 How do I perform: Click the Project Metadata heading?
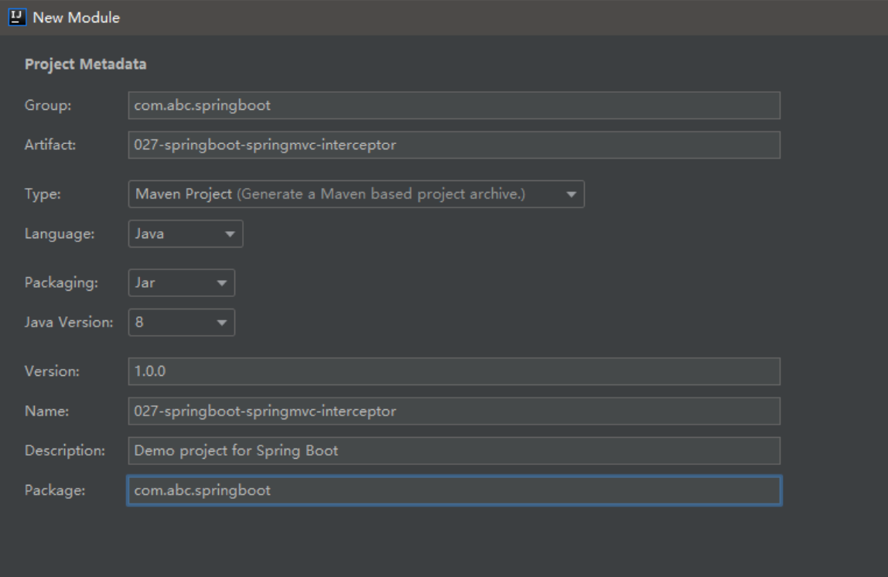pos(86,64)
